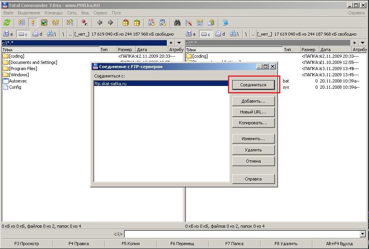Click the Добавить... button

(x=253, y=101)
